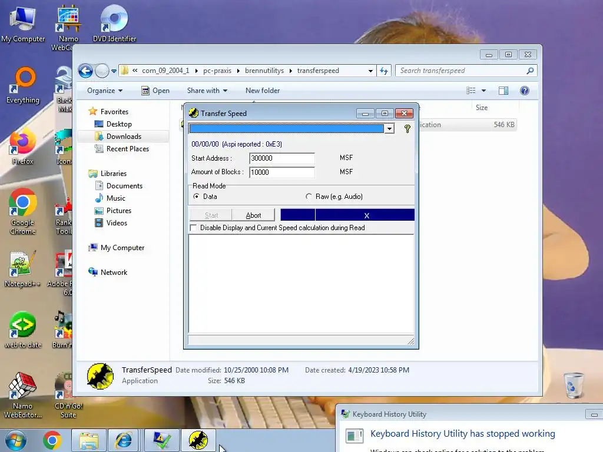
Task: Click Open in Explorer toolbar
Action: click(155, 91)
